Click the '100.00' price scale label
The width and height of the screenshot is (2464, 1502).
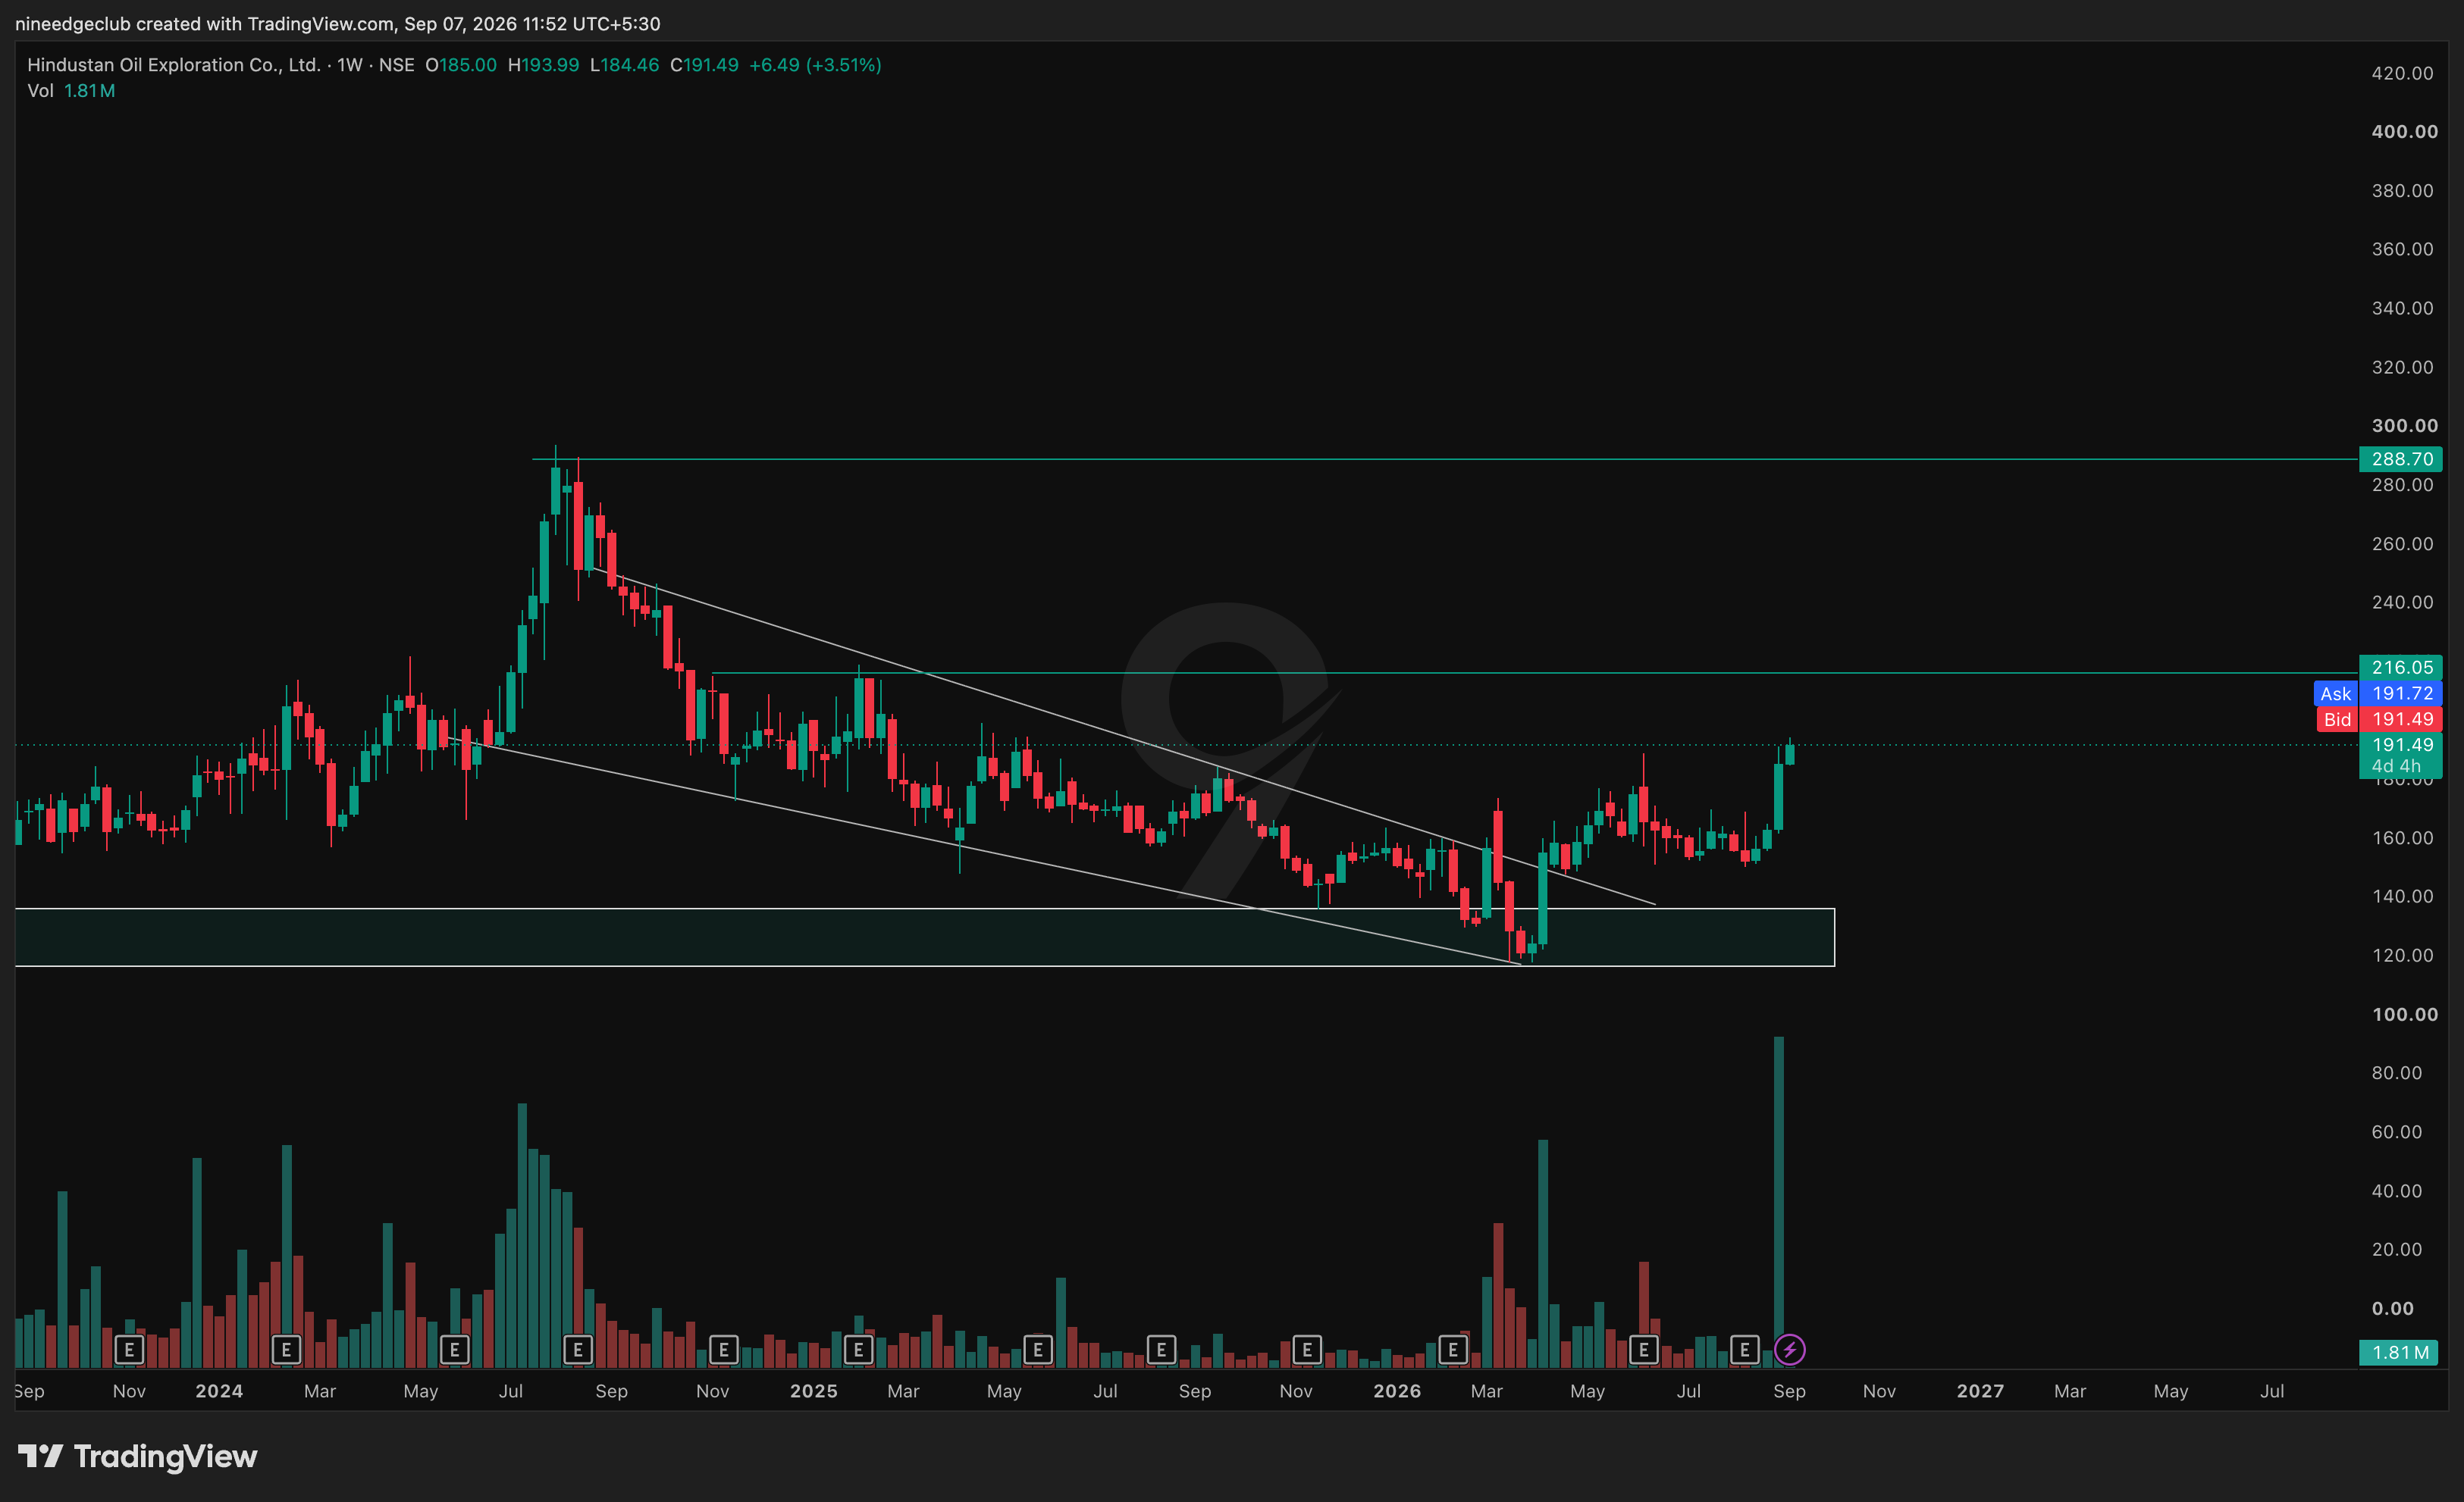click(x=2404, y=1013)
